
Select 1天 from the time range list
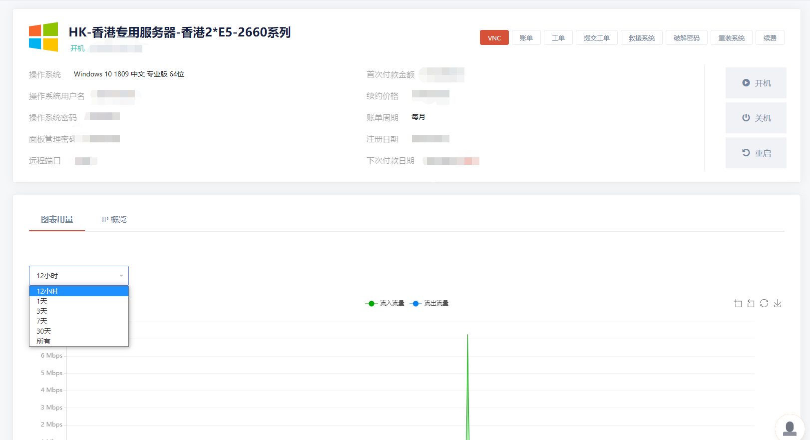point(42,301)
